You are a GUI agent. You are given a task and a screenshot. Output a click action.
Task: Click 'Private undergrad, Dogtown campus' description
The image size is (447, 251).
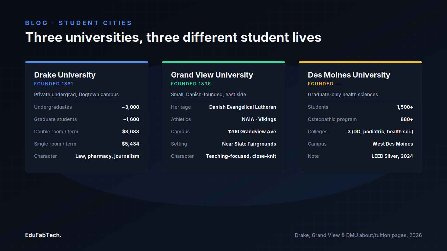(x=76, y=95)
